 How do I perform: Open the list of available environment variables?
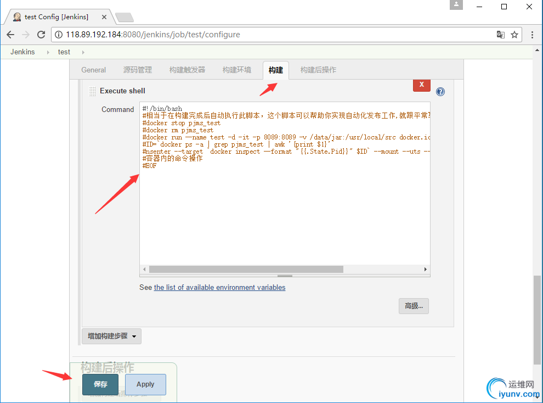pyautogui.click(x=219, y=287)
